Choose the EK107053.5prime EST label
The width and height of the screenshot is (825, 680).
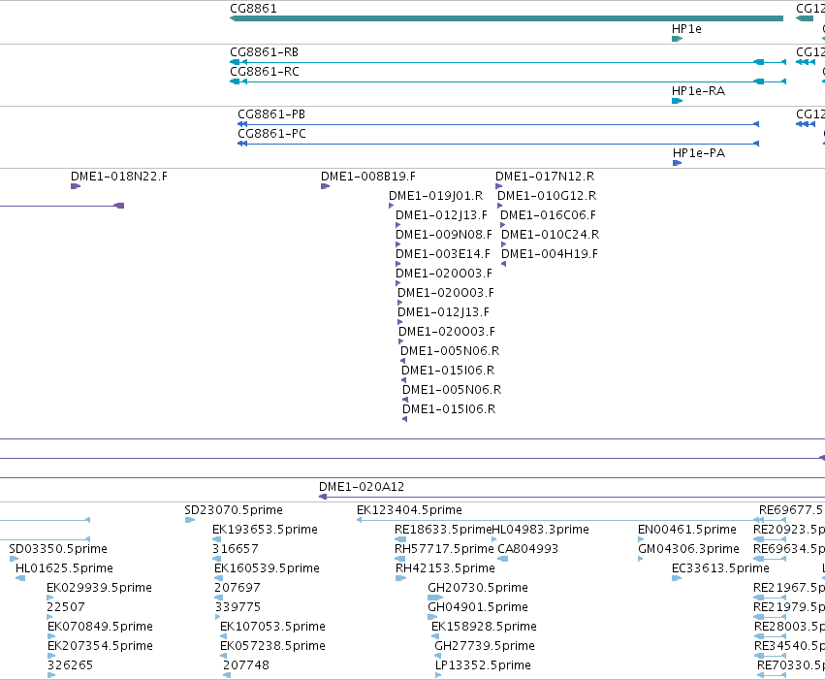[x=272, y=627]
